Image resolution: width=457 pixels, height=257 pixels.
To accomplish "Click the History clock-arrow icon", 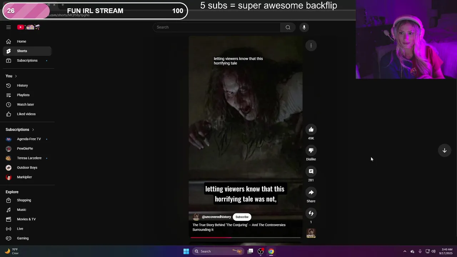I will [x=9, y=85].
